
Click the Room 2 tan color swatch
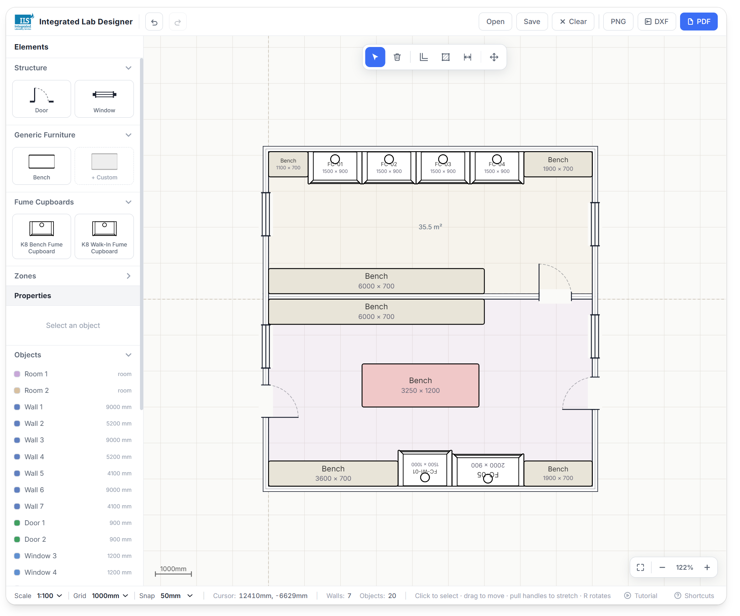17,390
